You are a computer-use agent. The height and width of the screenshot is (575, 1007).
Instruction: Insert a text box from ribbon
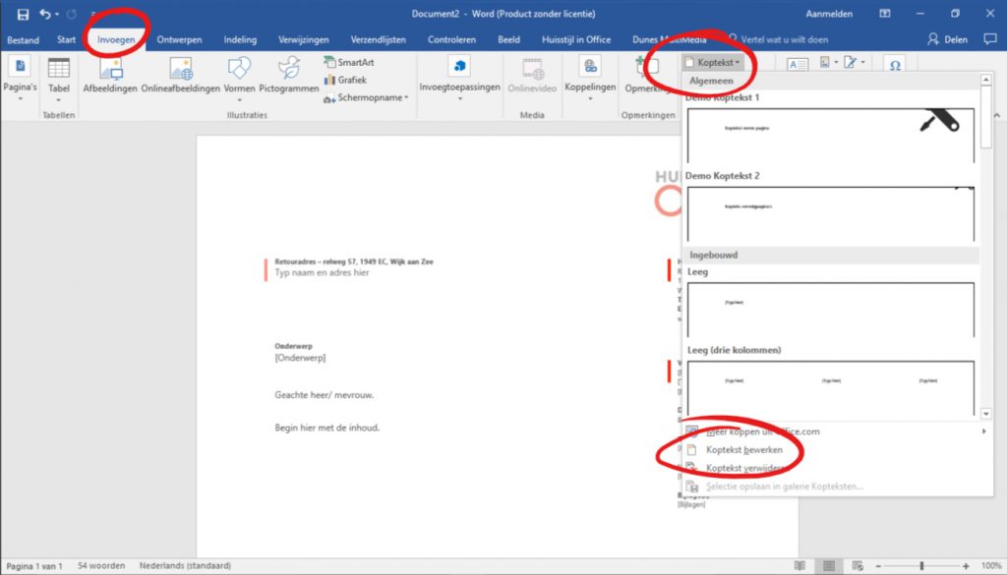pyautogui.click(x=797, y=64)
